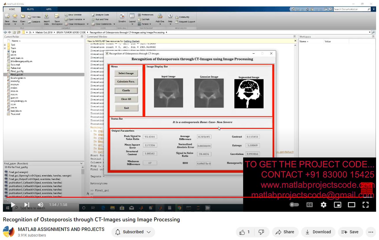Screen dimensions: 379x240
Task: Click the like thumbs-up icon
Action: pos(242,232)
